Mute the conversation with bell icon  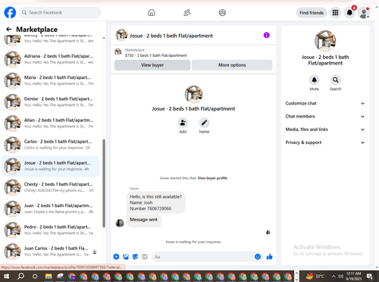[314, 80]
